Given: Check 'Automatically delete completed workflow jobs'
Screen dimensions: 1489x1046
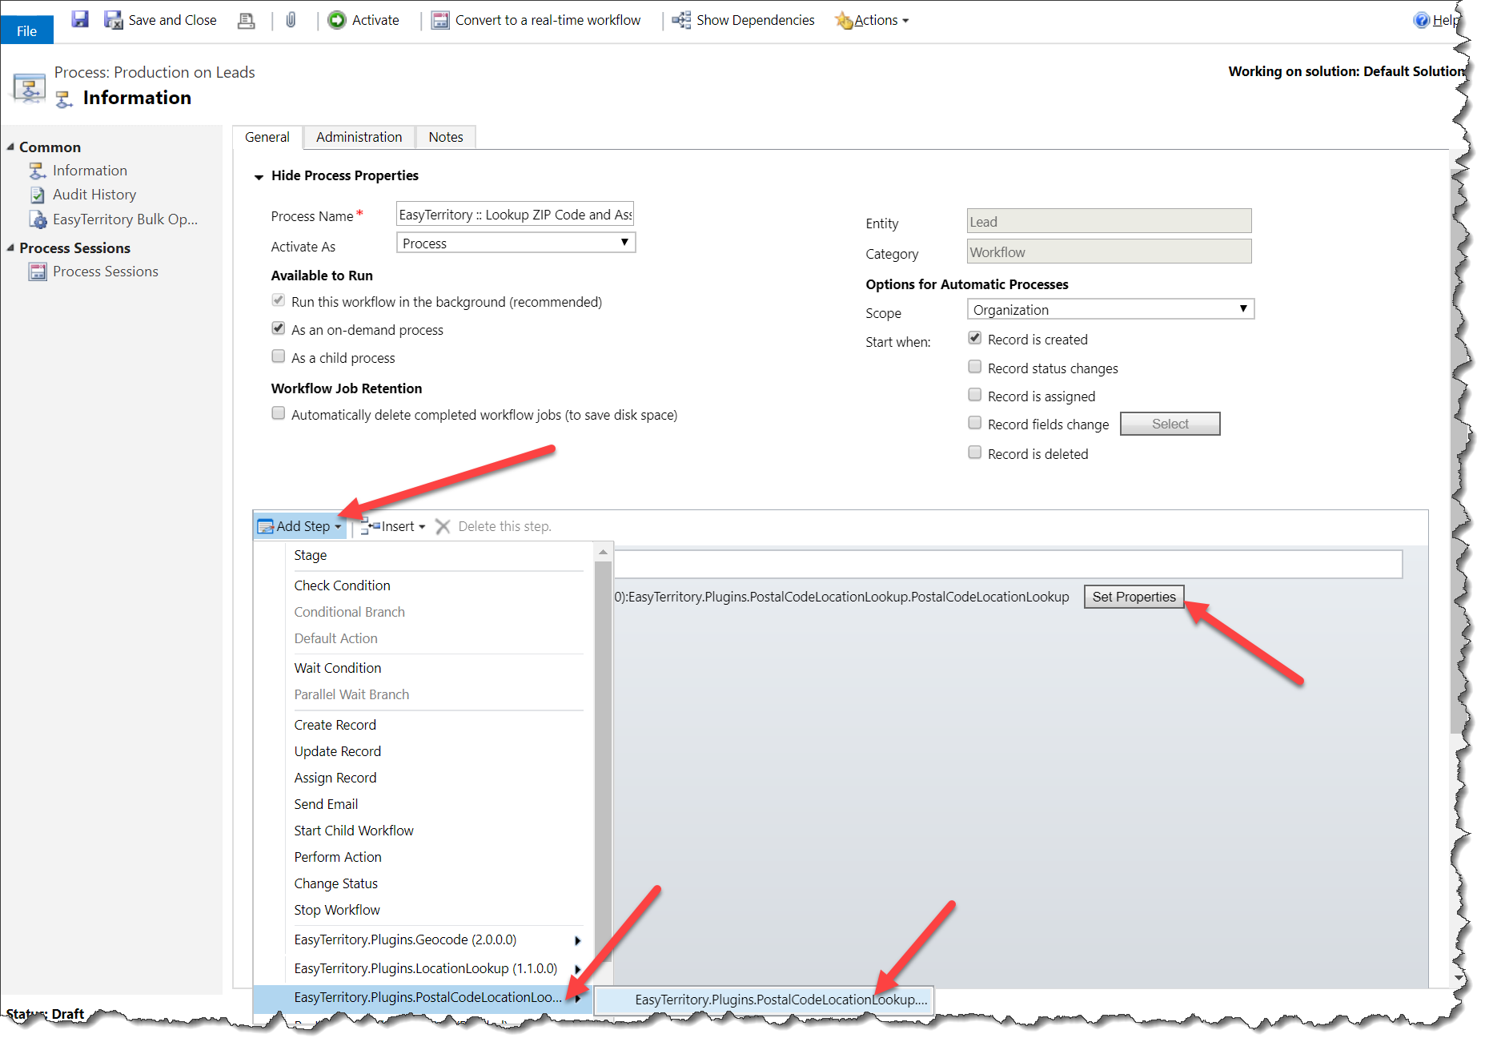Looking at the screenshot, I should 278,412.
